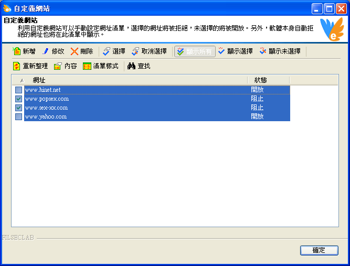Uncheck the www.popsex.com checkbox
The height and width of the screenshot is (266, 350).
click(x=19, y=99)
